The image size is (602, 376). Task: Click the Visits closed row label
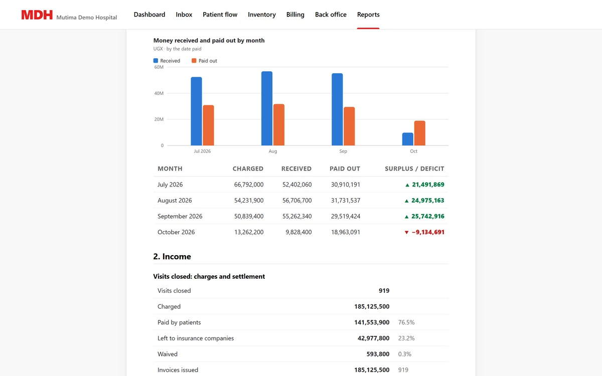tap(174, 291)
